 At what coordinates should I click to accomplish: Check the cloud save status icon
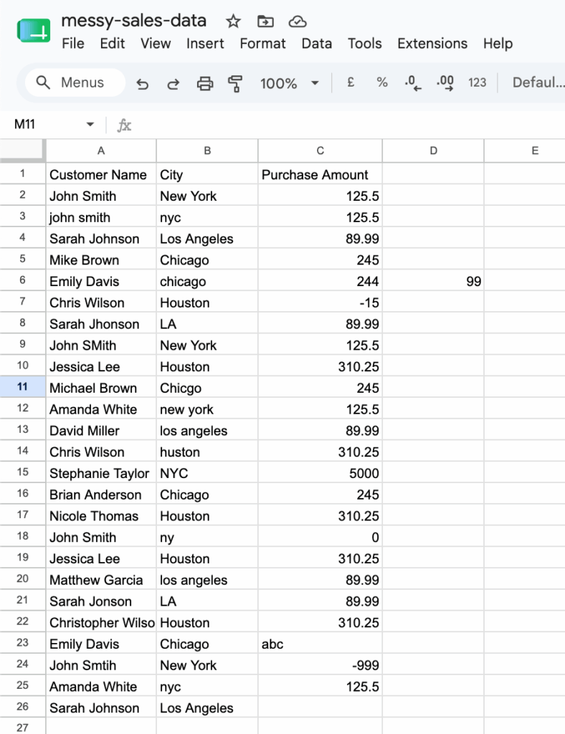298,22
